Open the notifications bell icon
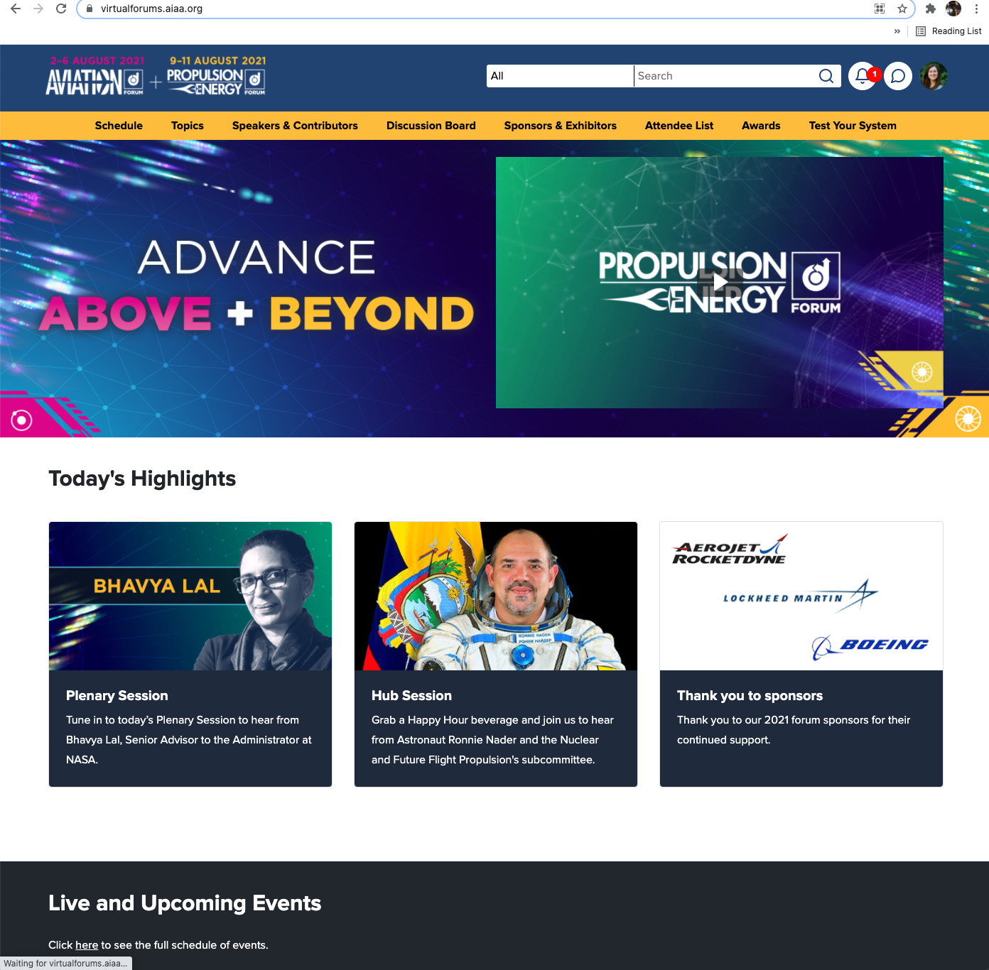 [863, 76]
